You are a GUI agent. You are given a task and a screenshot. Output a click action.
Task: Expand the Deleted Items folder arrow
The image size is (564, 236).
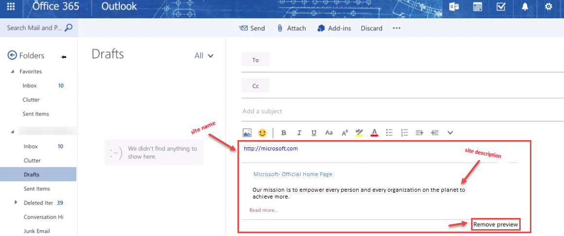16,202
